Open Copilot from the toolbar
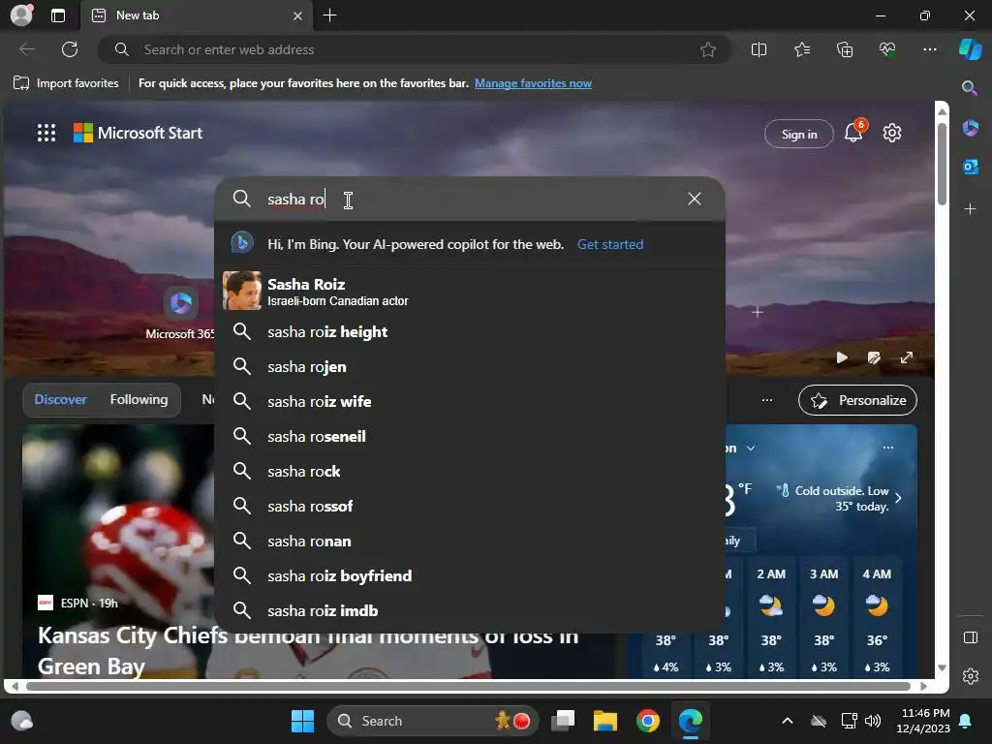The height and width of the screenshot is (744, 992). pos(970,49)
